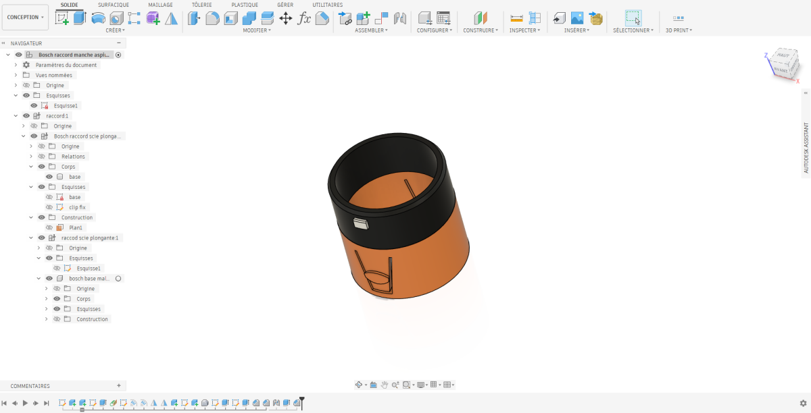Screen dimensions: 811x413
Task: Collapse the raccord:1 component node
Action: pyautogui.click(x=16, y=115)
